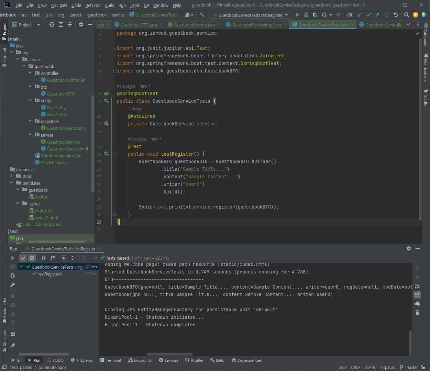Image resolution: width=430 pixels, height=371 pixels.
Task: Click run gutter icon beside testRegister method
Action: click(106, 154)
